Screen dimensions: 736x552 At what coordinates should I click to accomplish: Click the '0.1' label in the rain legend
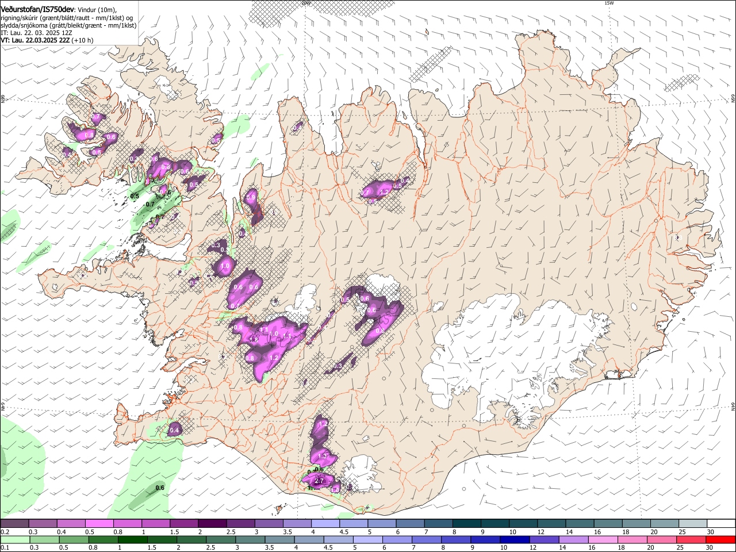point(4,548)
